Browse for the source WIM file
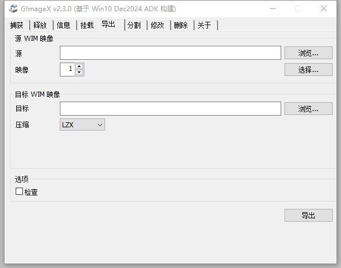341x268 pixels. click(x=308, y=53)
